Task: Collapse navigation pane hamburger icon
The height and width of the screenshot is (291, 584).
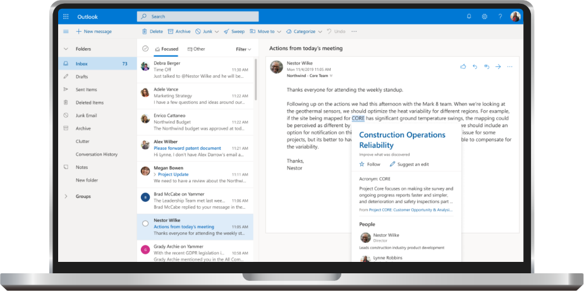Action: 66,32
